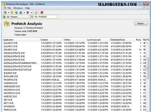
Task: Open the Windows menu
Action: (x=18, y=8)
